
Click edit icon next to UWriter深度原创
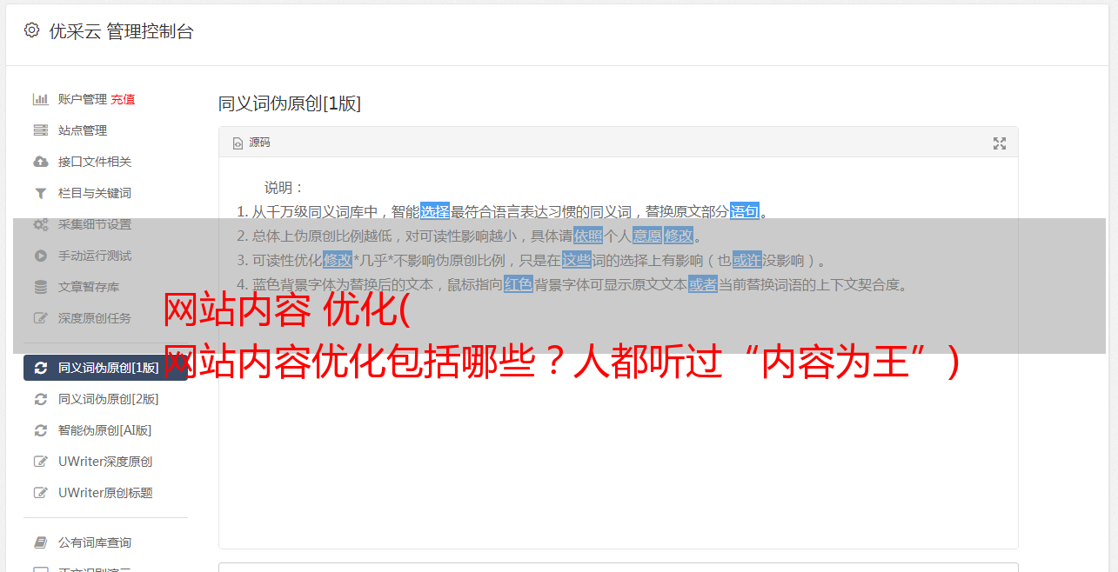[x=40, y=462]
